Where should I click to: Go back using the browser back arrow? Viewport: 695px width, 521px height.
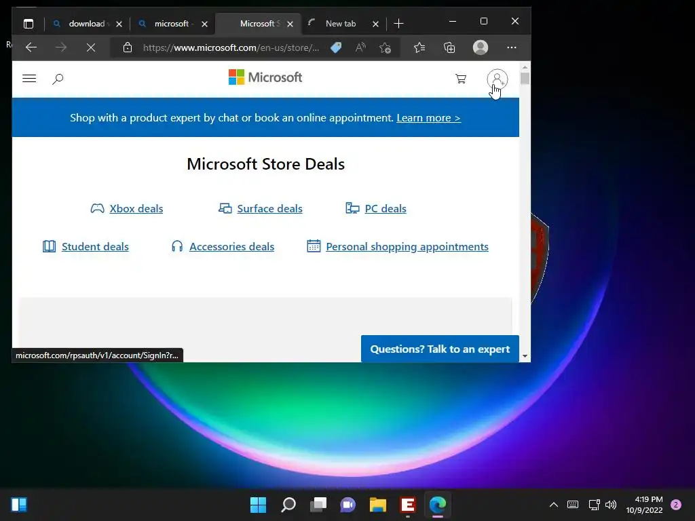(x=31, y=47)
